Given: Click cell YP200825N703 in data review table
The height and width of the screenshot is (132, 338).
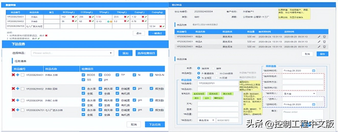Looking at the screenshot, I should (16, 26).
